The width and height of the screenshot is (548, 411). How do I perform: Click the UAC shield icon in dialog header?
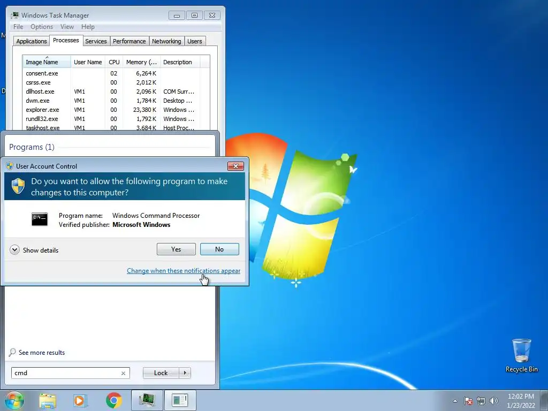tap(18, 186)
